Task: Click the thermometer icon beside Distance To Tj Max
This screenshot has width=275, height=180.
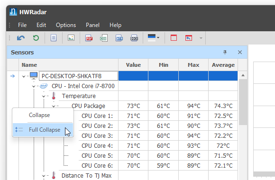Action: [54, 175]
